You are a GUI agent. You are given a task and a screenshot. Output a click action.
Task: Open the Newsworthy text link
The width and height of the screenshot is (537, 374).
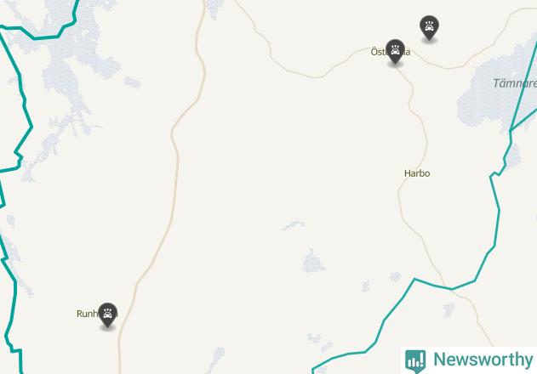483,360
